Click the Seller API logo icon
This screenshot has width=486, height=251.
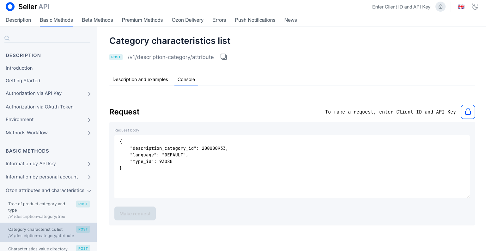tap(10, 7)
